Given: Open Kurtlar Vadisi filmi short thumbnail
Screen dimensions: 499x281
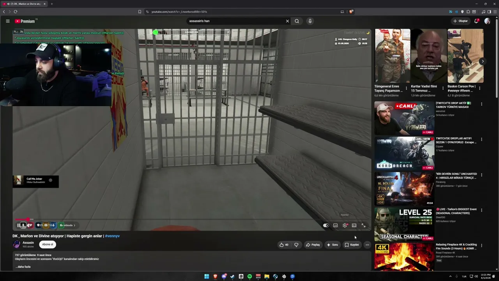Looking at the screenshot, I should [429, 56].
